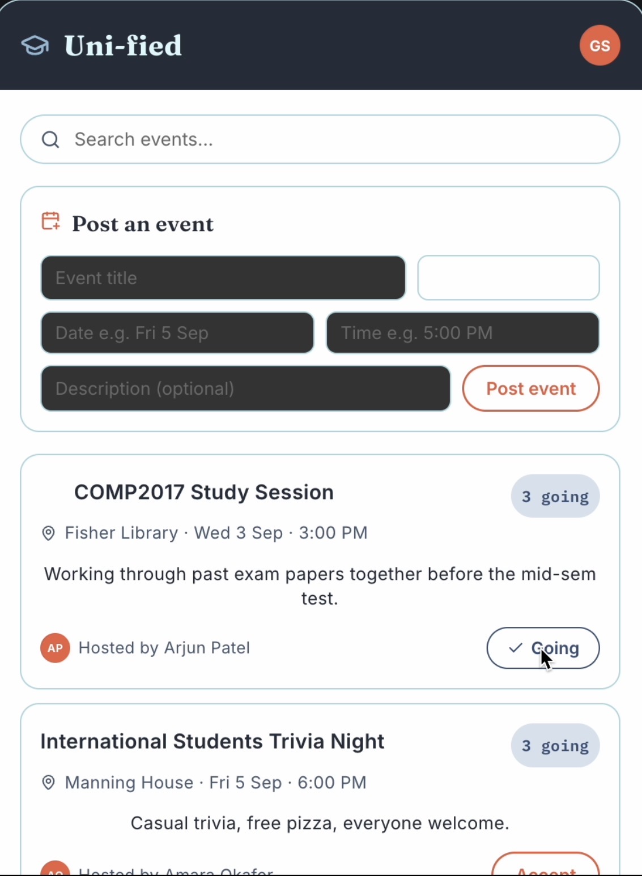Focus the Search events field

point(320,139)
